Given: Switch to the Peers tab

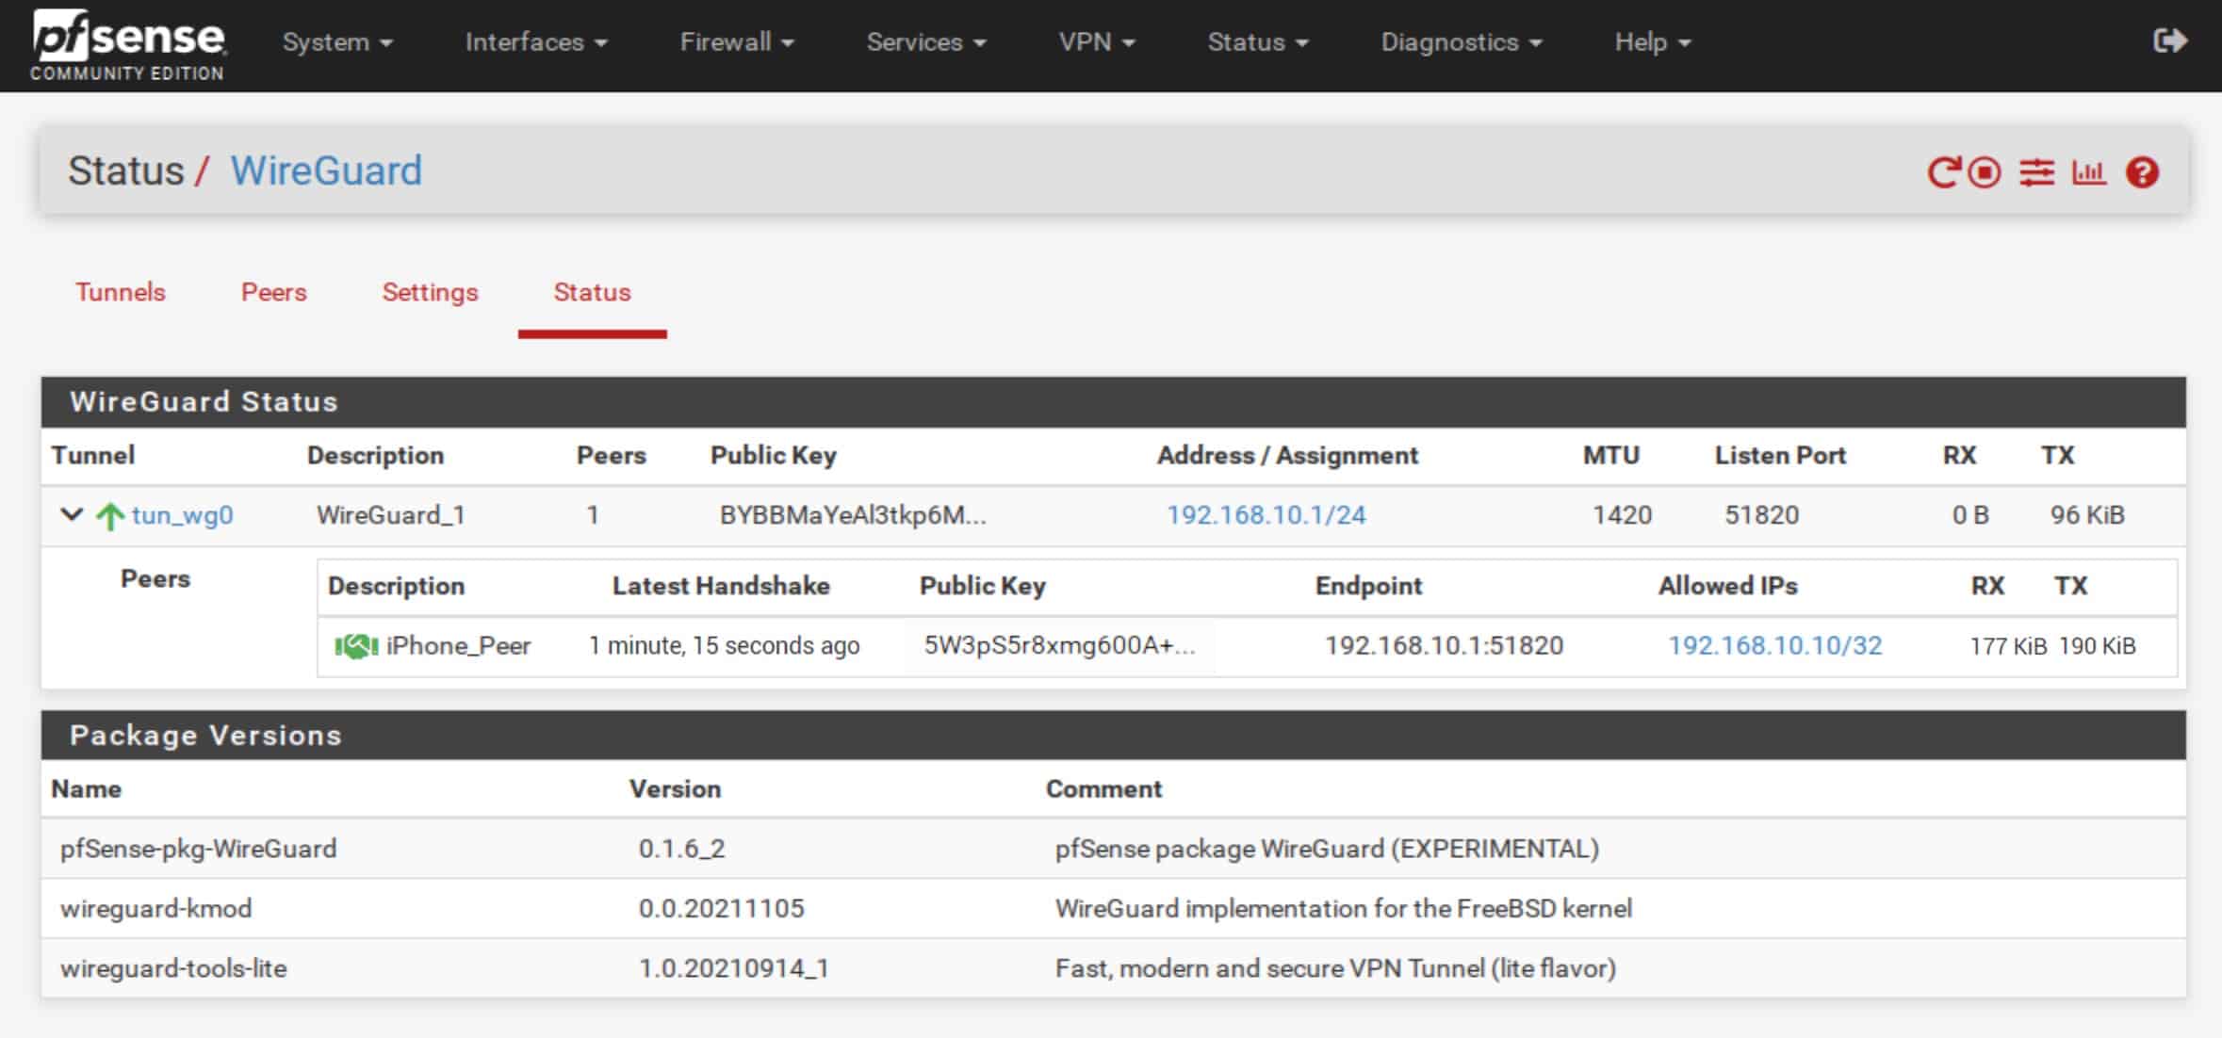Looking at the screenshot, I should click(x=274, y=292).
